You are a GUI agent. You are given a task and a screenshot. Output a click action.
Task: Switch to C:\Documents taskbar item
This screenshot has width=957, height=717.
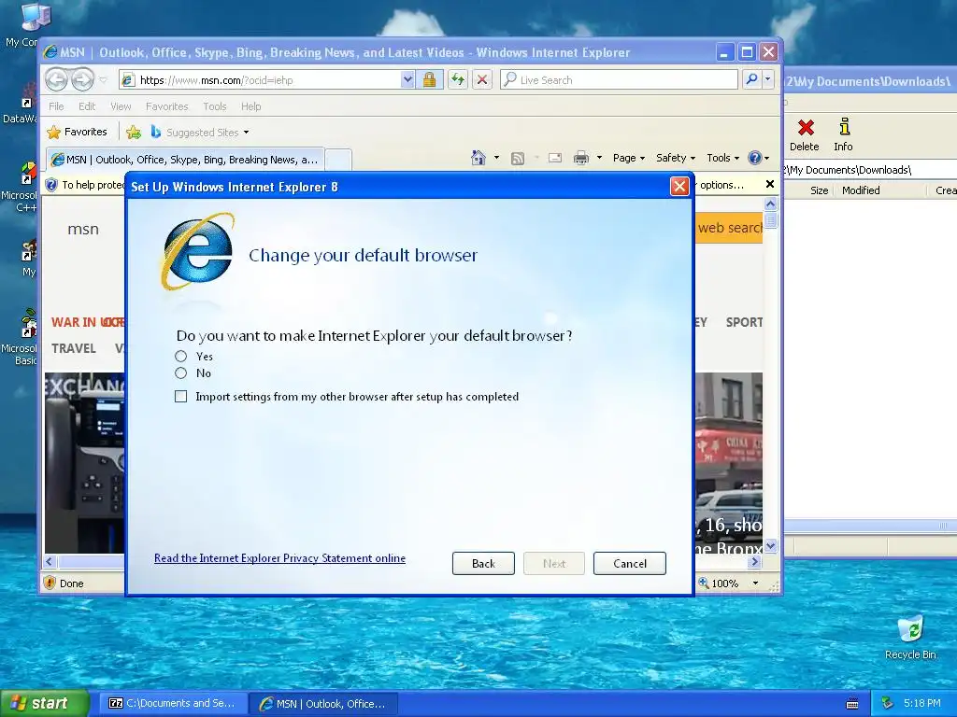tap(173, 704)
